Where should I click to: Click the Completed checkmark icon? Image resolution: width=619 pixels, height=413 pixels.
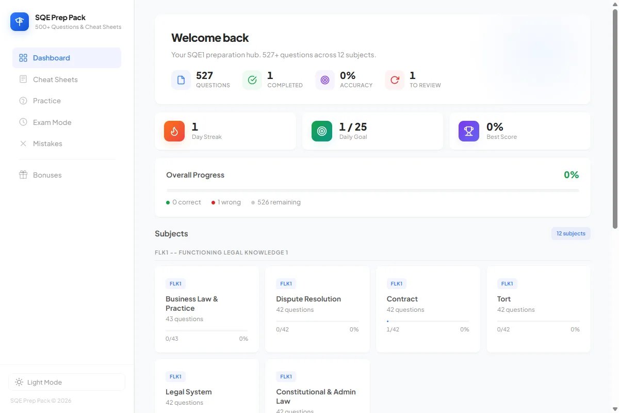tap(252, 80)
